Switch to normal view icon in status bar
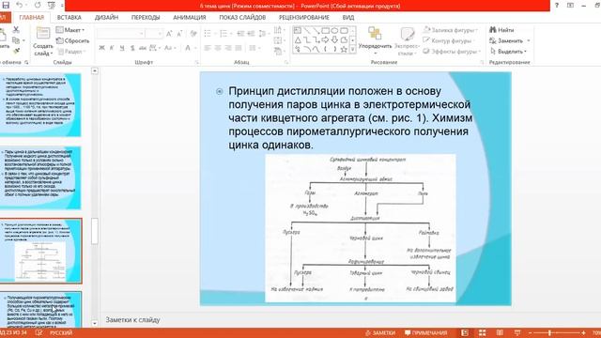Image resolution: width=601 pixels, height=338 pixels. pyautogui.click(x=465, y=332)
